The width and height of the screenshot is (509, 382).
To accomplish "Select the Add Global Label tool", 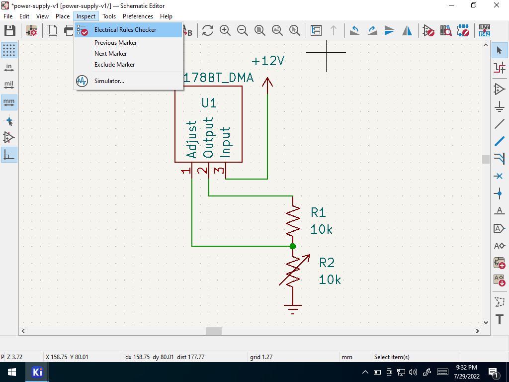I will pos(500,228).
